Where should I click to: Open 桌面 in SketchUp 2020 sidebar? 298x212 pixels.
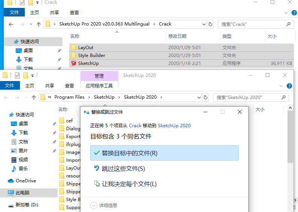pos(23,124)
